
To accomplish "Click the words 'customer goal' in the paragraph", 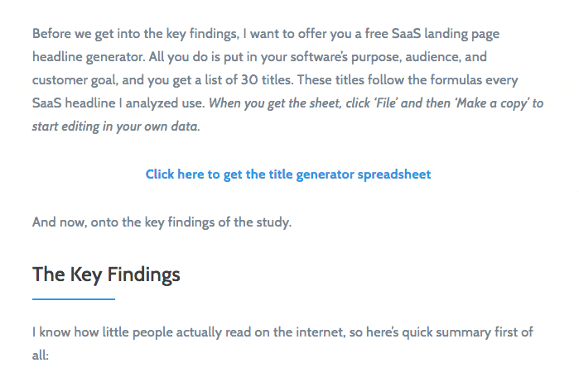I will pos(74,80).
